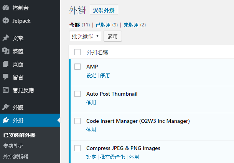The image size is (234, 163).
Task: Deactivate Auto Post Thumbnail via 停用
Action: (x=91, y=103)
